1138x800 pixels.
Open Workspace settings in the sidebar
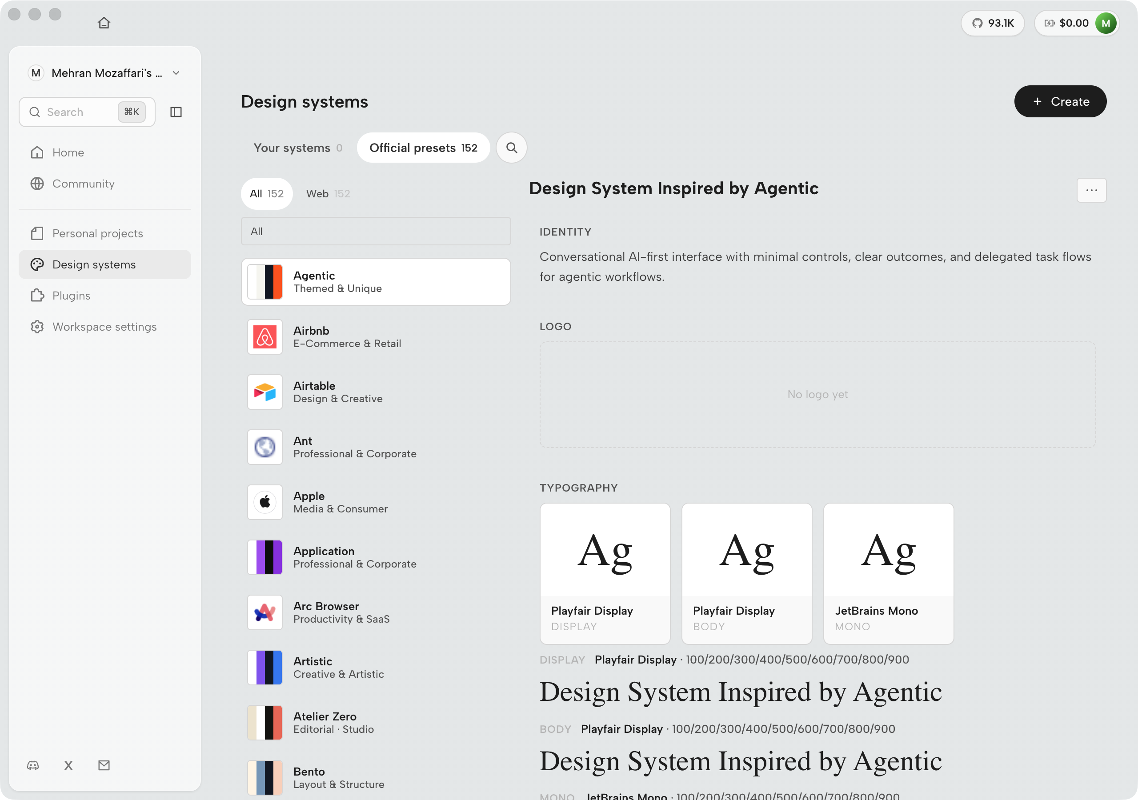pos(104,327)
